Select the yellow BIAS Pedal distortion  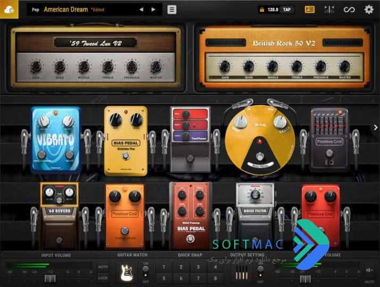[x=126, y=141]
